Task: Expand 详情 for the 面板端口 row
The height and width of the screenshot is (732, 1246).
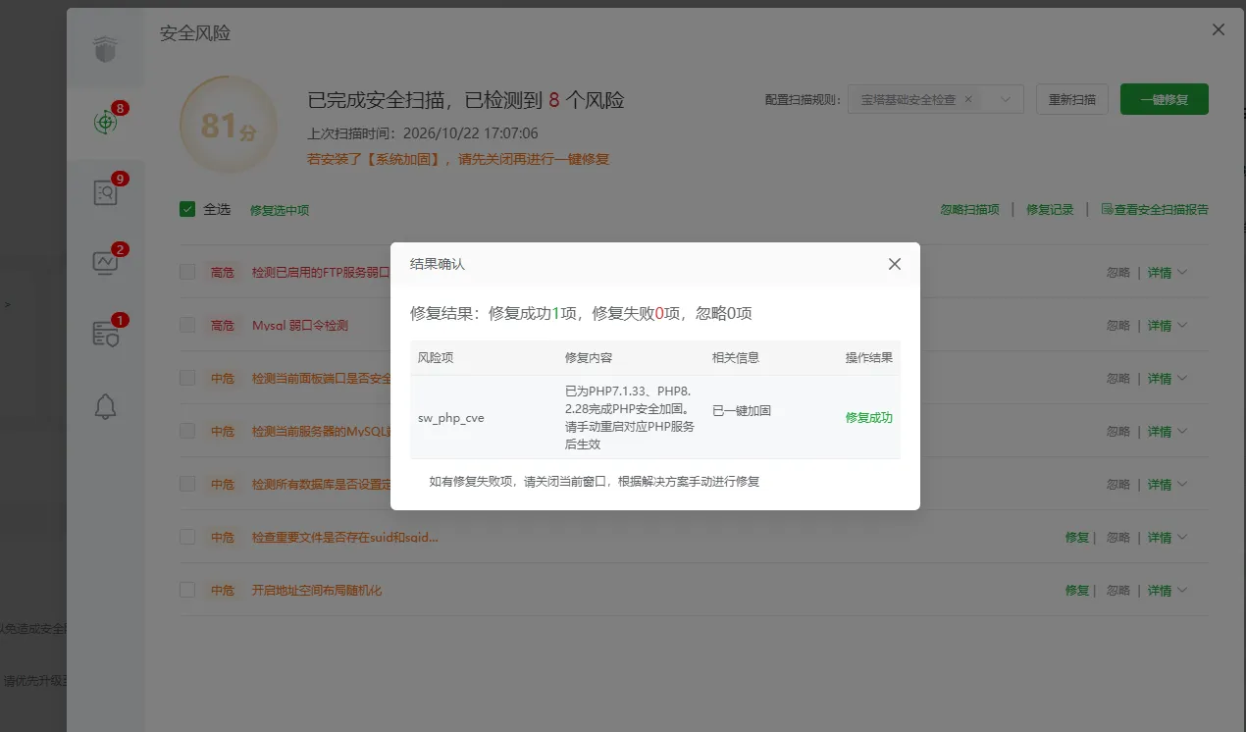Action: (x=1168, y=379)
